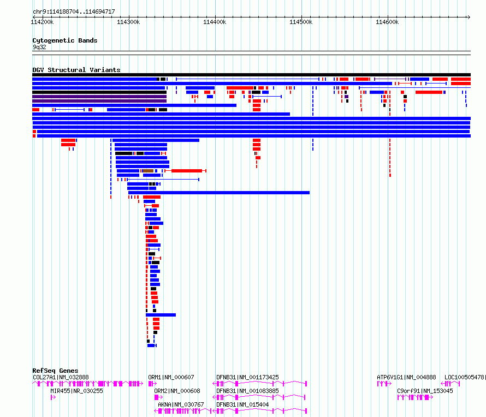Select gene label ATP6V1G1|NM_004888
486x417 pixels.
coord(406,377)
